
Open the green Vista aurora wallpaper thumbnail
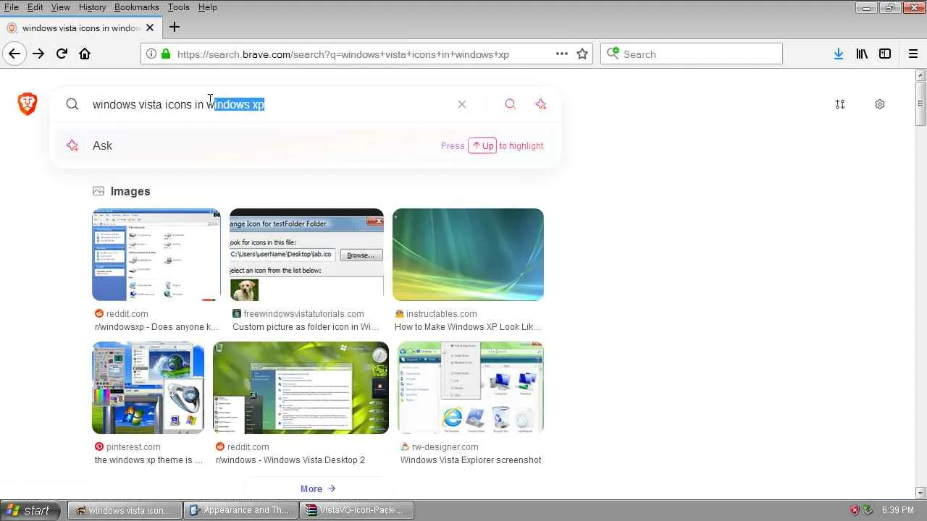coord(468,255)
